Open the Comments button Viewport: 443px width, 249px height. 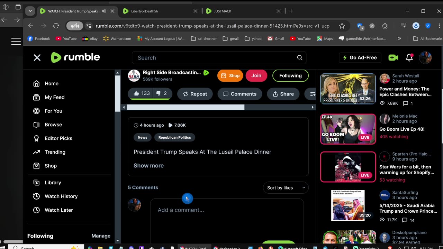tap(240, 94)
